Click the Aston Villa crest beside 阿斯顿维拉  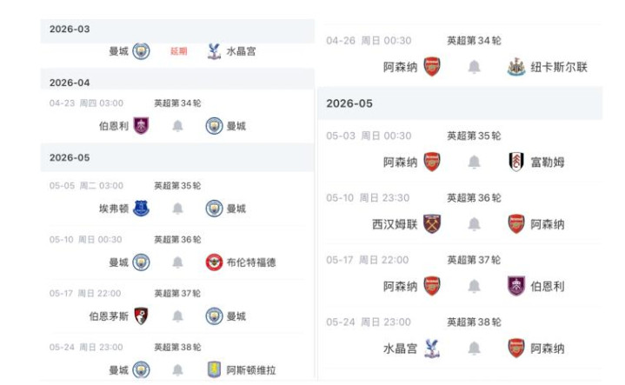215,370
